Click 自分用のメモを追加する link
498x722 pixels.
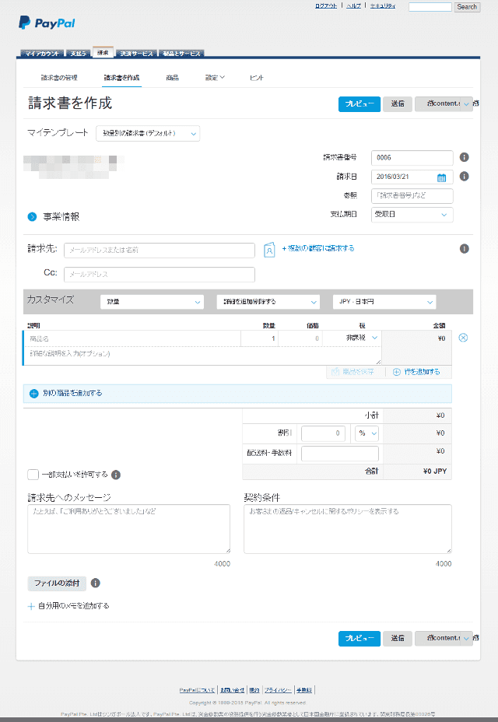[x=68, y=606]
